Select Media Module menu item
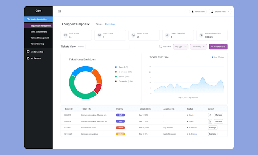258x155 pixels. coord(37,52)
